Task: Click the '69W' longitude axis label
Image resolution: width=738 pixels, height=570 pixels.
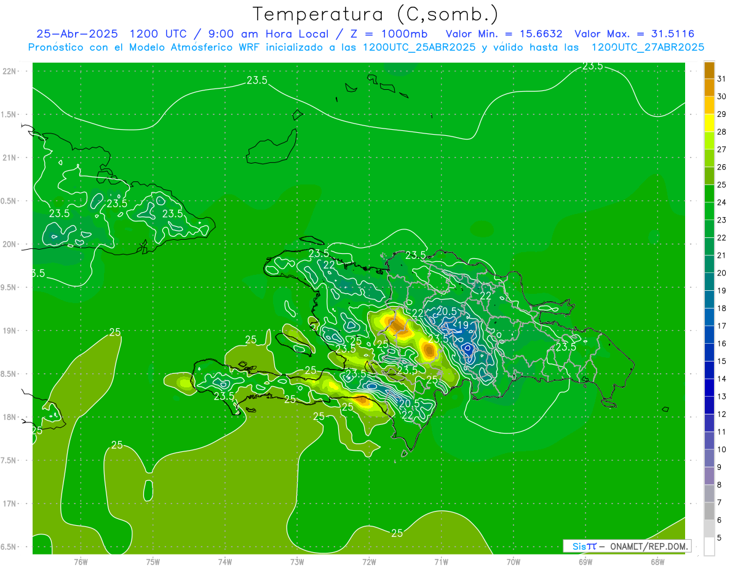Action: (585, 561)
